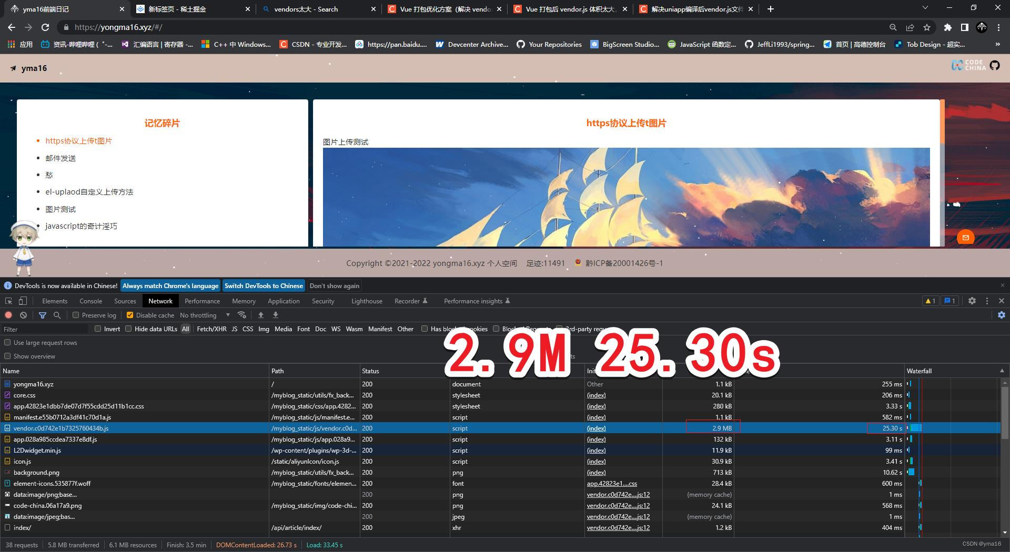Check the Invert filter checkbox
The image size is (1010, 552).
pos(98,329)
